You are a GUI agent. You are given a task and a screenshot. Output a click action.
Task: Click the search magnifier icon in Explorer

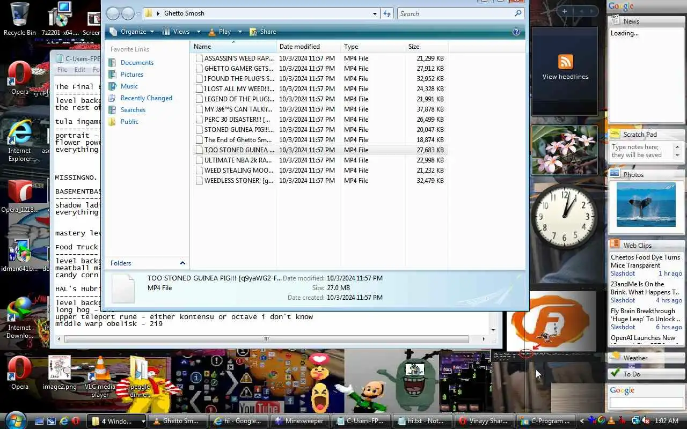click(518, 13)
